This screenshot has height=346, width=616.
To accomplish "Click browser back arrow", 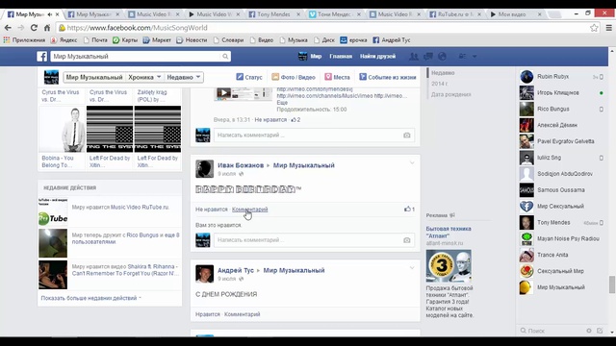I will click(8, 28).
